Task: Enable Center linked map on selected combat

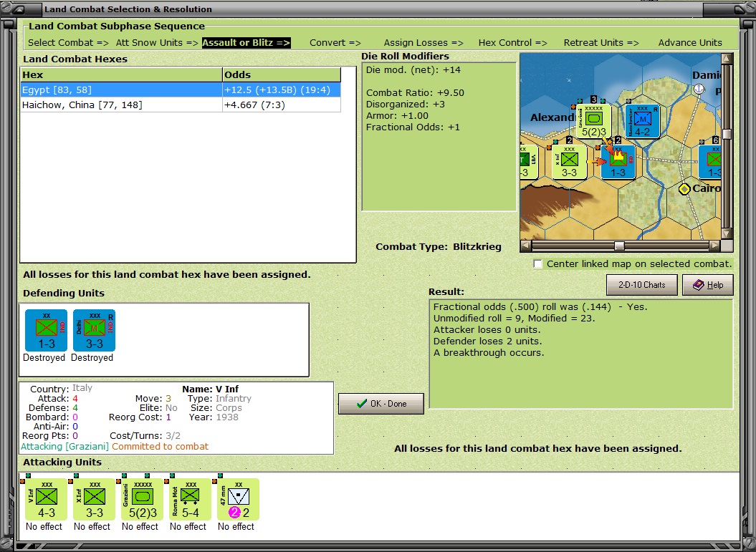Action: pos(538,264)
